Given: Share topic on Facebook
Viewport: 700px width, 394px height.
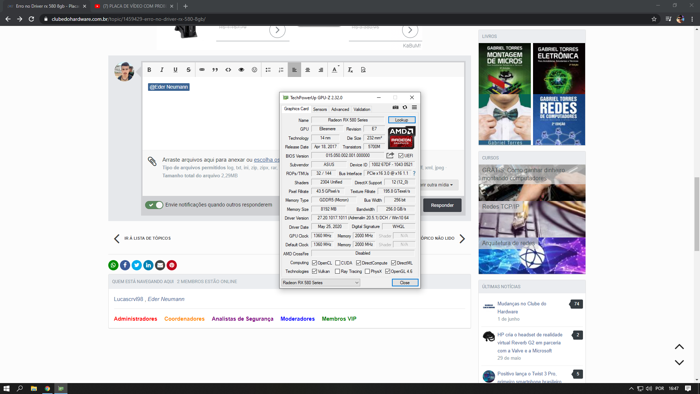Looking at the screenshot, I should click(125, 265).
